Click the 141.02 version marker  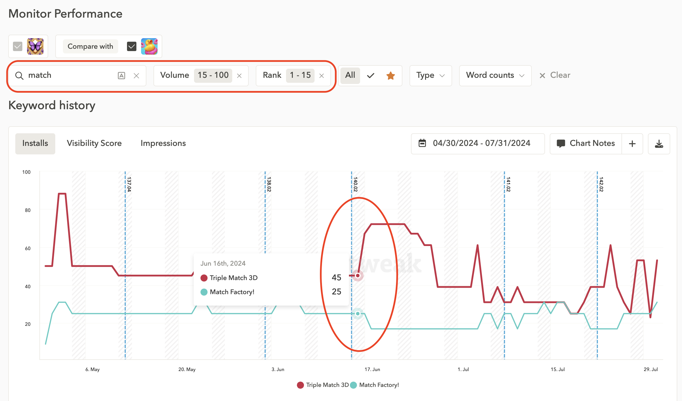click(x=508, y=184)
